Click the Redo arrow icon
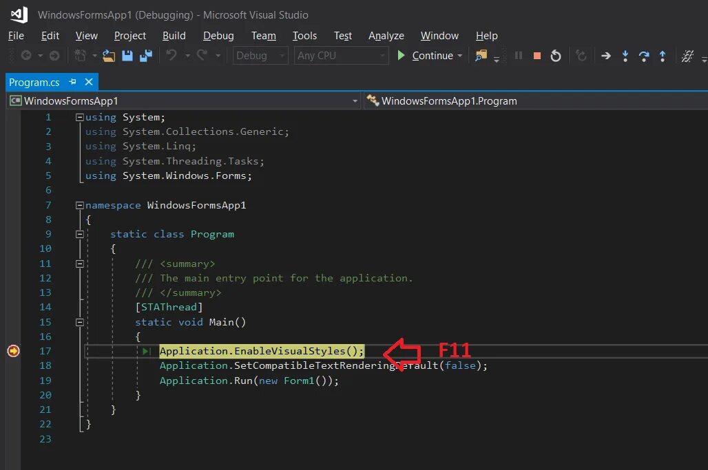This screenshot has width=708, height=470. pyautogui.click(x=202, y=55)
